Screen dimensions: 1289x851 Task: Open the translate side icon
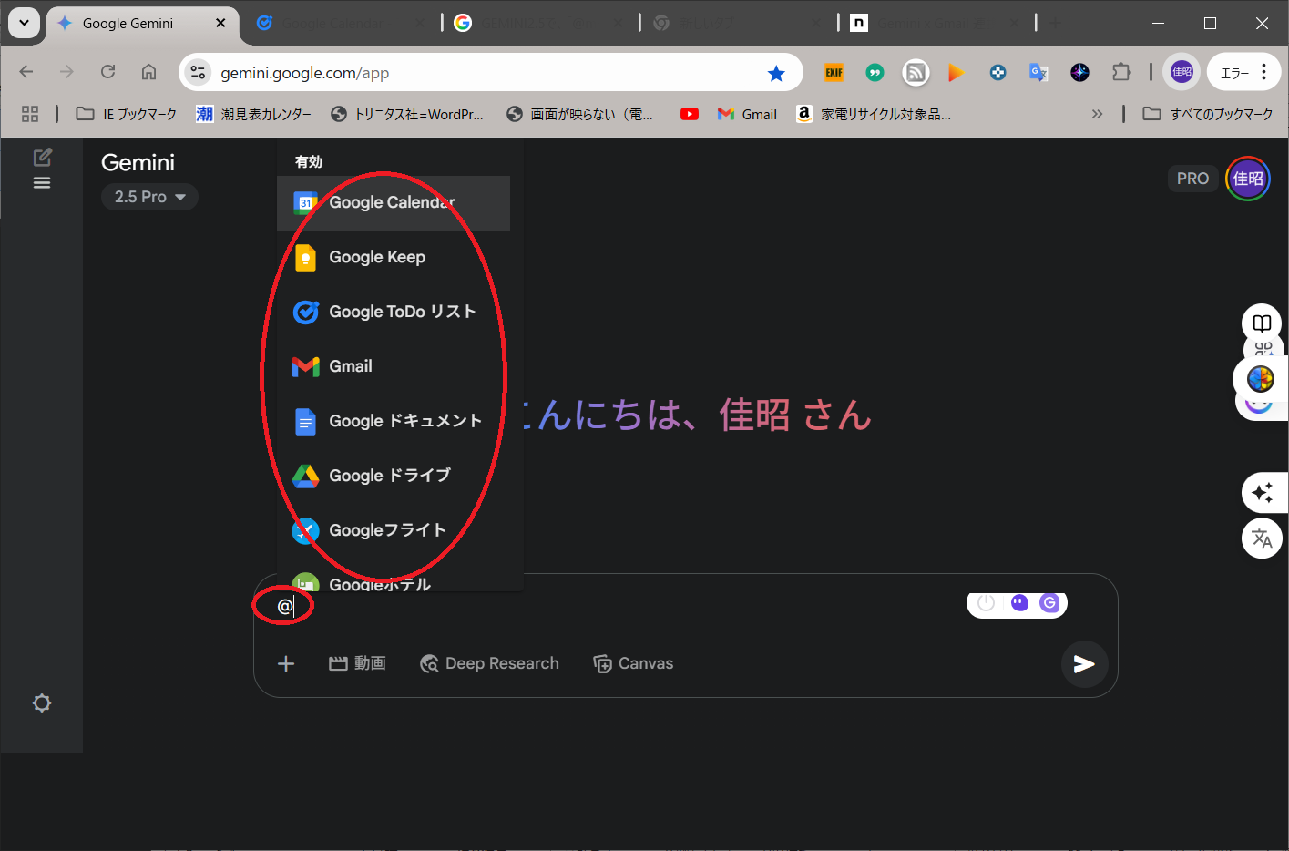coord(1262,538)
